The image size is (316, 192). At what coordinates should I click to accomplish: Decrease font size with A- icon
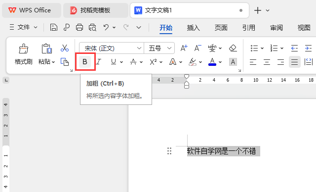point(197,48)
